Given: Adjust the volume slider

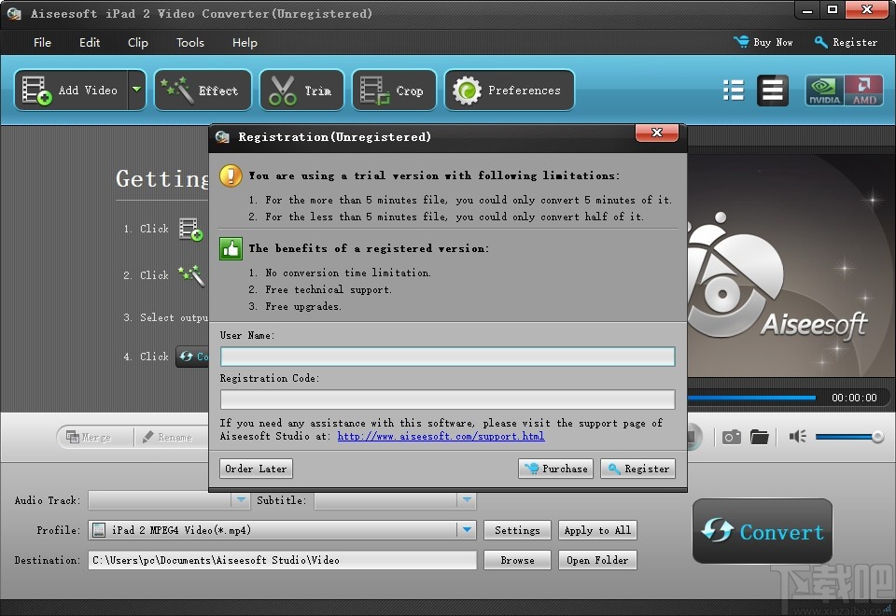Looking at the screenshot, I should pyautogui.click(x=849, y=437).
